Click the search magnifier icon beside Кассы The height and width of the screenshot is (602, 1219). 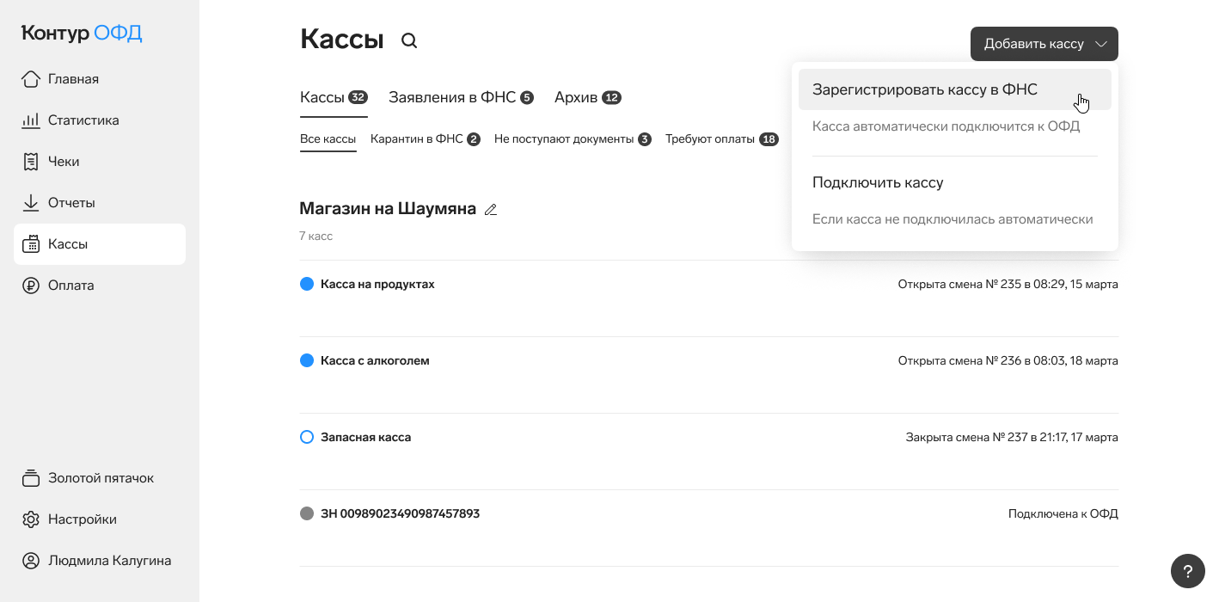pyautogui.click(x=409, y=40)
